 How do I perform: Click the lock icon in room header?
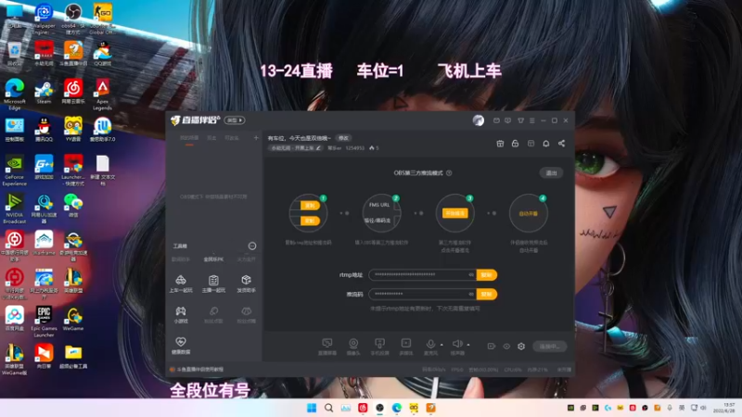[515, 144]
